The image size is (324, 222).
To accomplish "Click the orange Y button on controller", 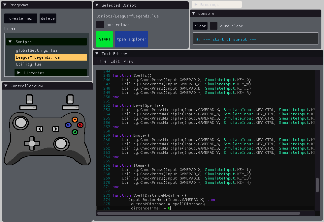I will [75, 120].
